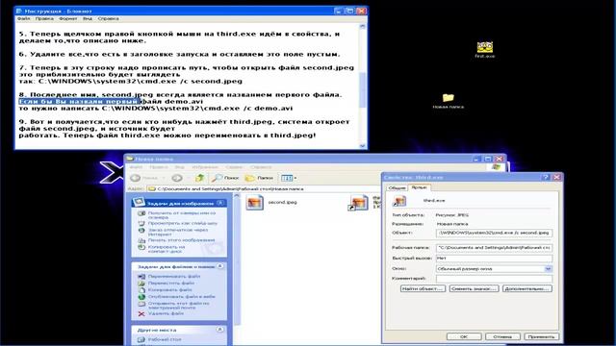
Task: Open Формат menu in Notepad
Action: pos(68,18)
